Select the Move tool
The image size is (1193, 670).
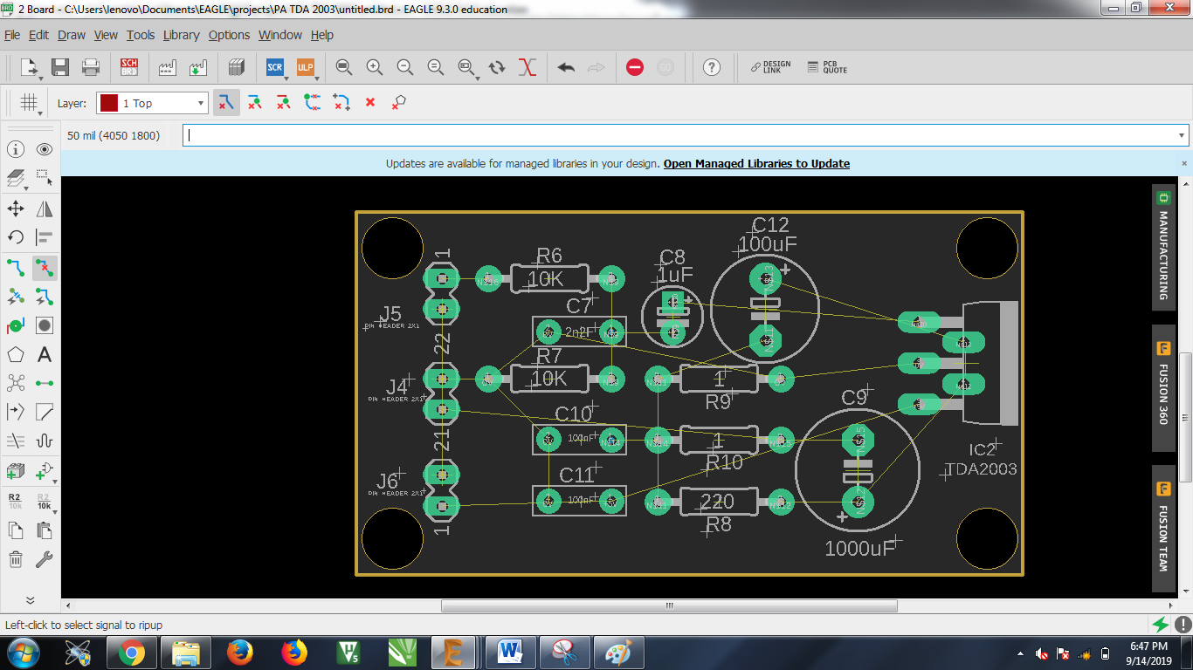pyautogui.click(x=14, y=209)
